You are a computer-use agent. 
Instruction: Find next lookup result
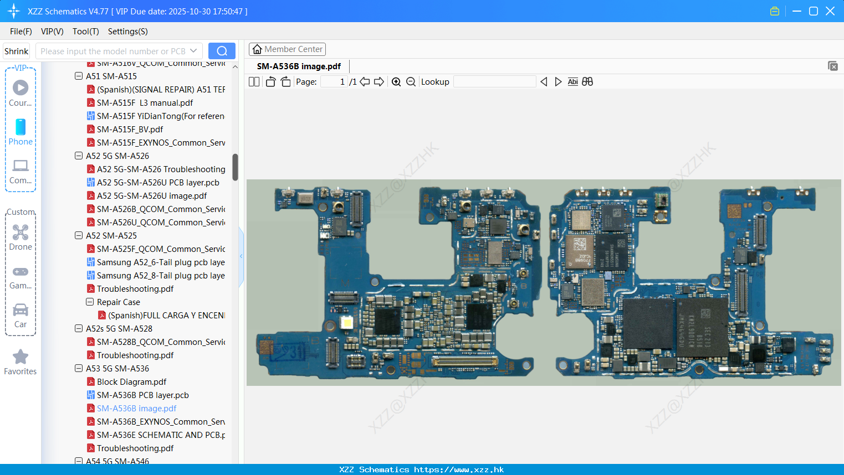coord(558,81)
